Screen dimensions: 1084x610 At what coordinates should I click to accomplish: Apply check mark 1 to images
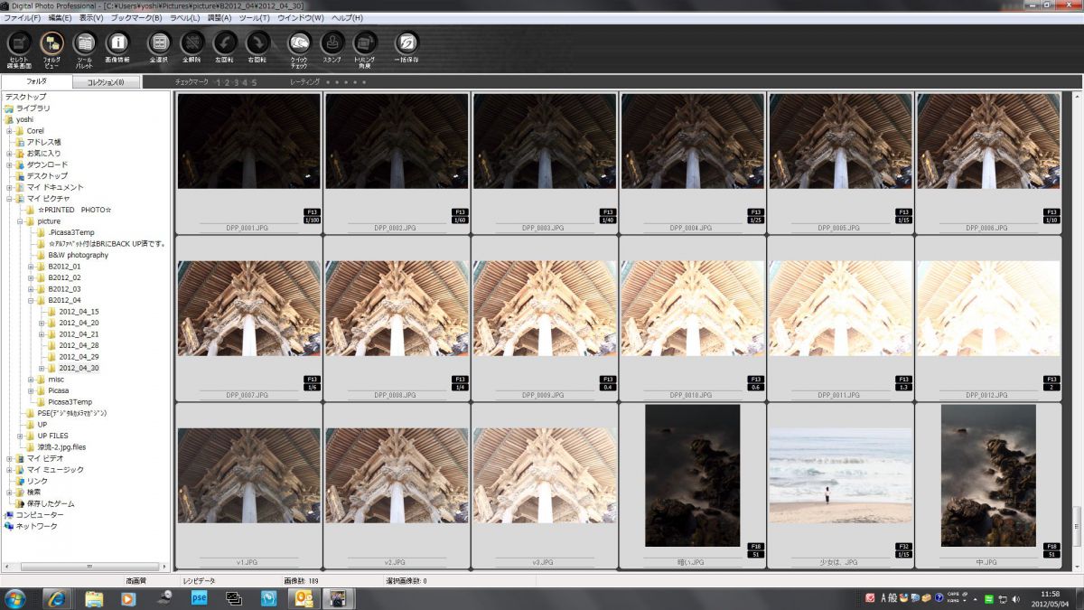(218, 82)
